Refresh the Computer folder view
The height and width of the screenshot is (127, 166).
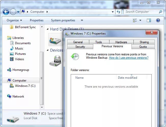point(118,12)
